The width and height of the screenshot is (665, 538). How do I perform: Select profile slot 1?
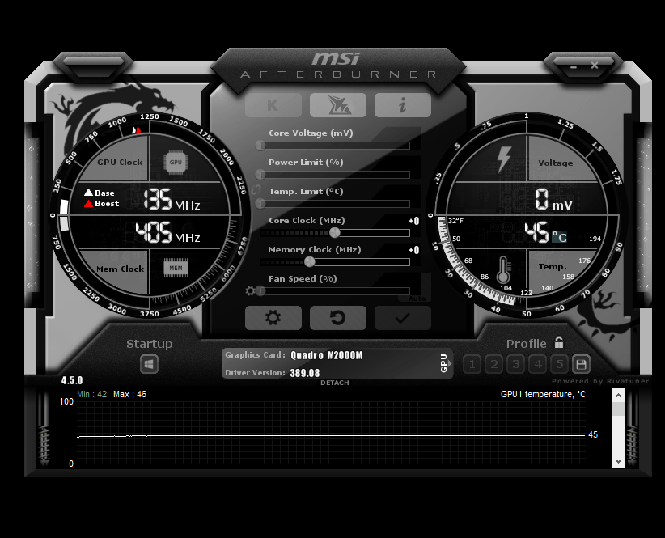(x=472, y=364)
